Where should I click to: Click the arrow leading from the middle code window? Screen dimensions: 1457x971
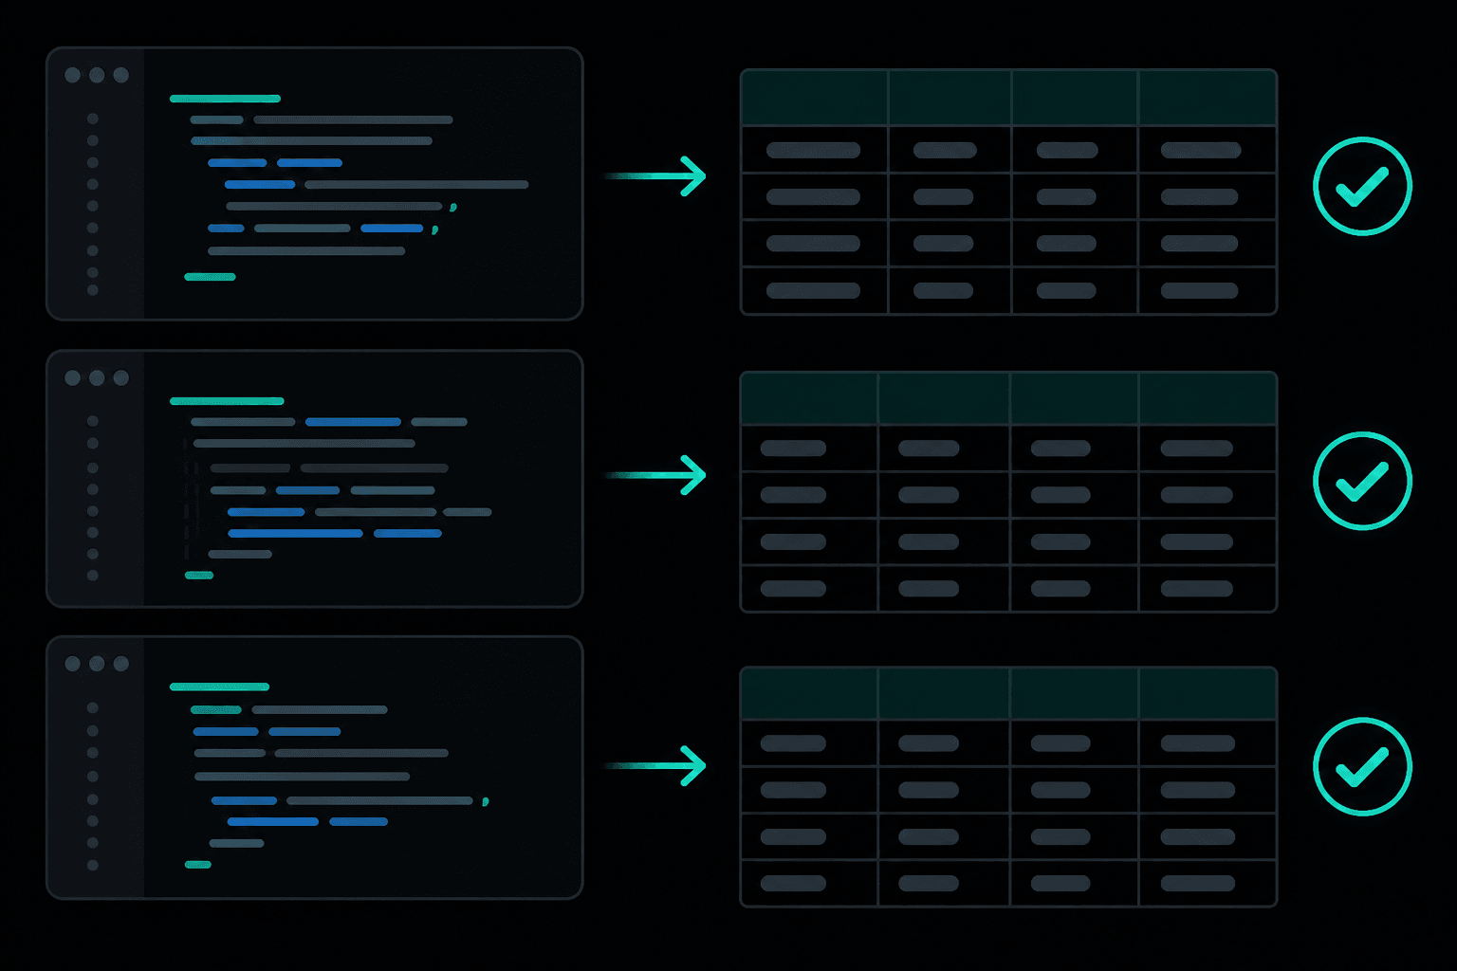point(655,475)
